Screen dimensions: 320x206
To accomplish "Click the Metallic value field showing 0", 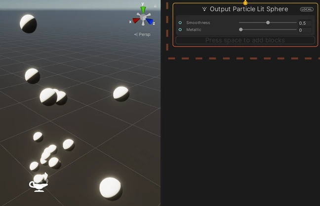I will [x=305, y=30].
